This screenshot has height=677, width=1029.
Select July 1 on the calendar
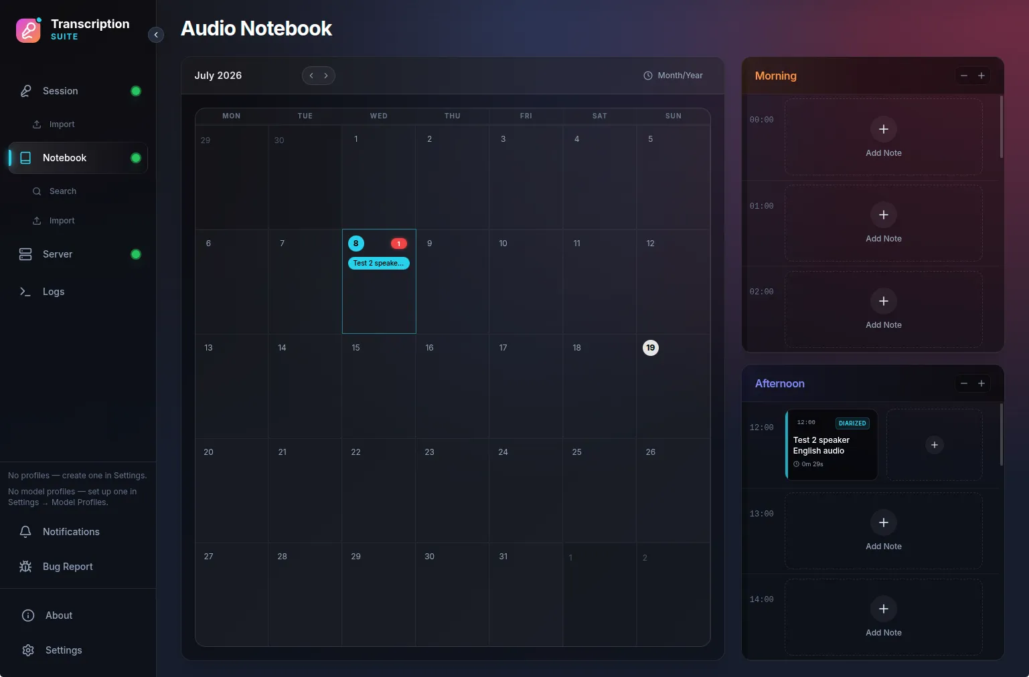point(379,177)
